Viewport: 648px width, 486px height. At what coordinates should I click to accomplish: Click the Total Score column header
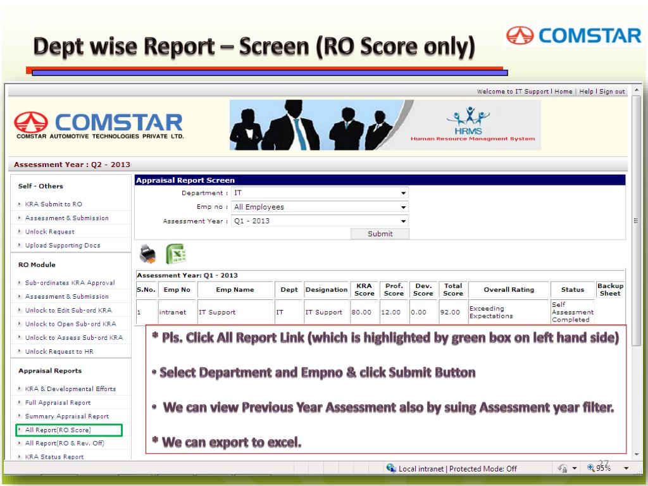point(453,289)
